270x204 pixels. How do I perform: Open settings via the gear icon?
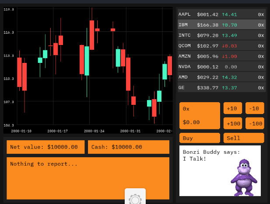point(135,197)
